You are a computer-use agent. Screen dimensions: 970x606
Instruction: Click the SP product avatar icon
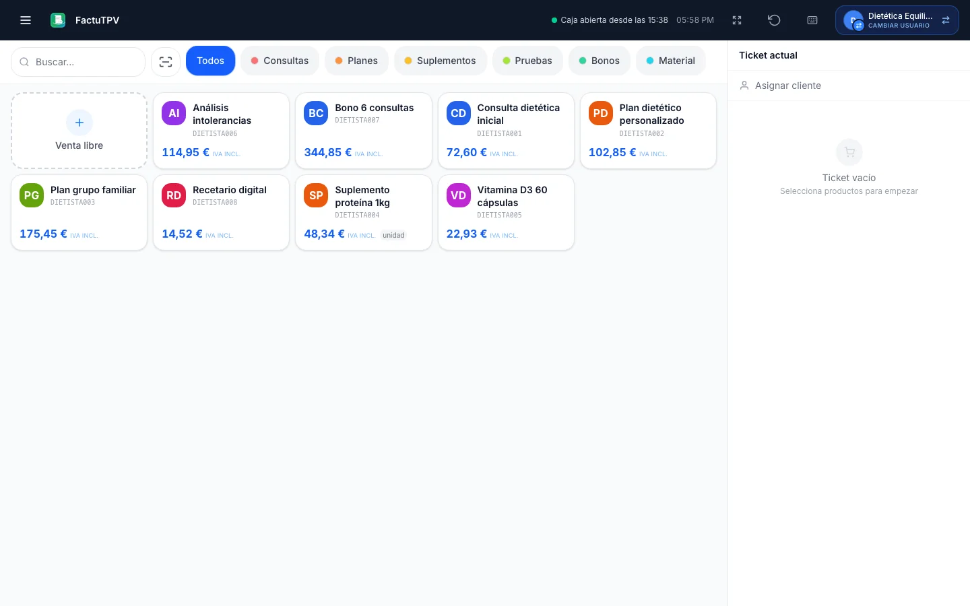tap(316, 195)
